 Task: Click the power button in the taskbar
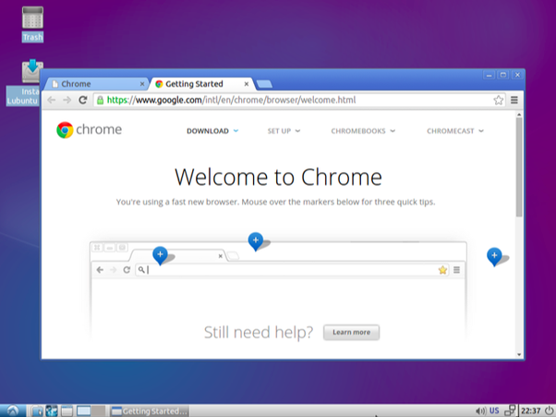[549, 411]
